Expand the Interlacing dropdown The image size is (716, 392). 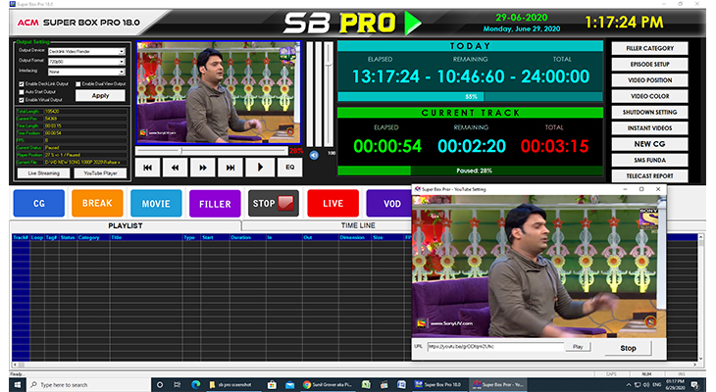click(122, 72)
